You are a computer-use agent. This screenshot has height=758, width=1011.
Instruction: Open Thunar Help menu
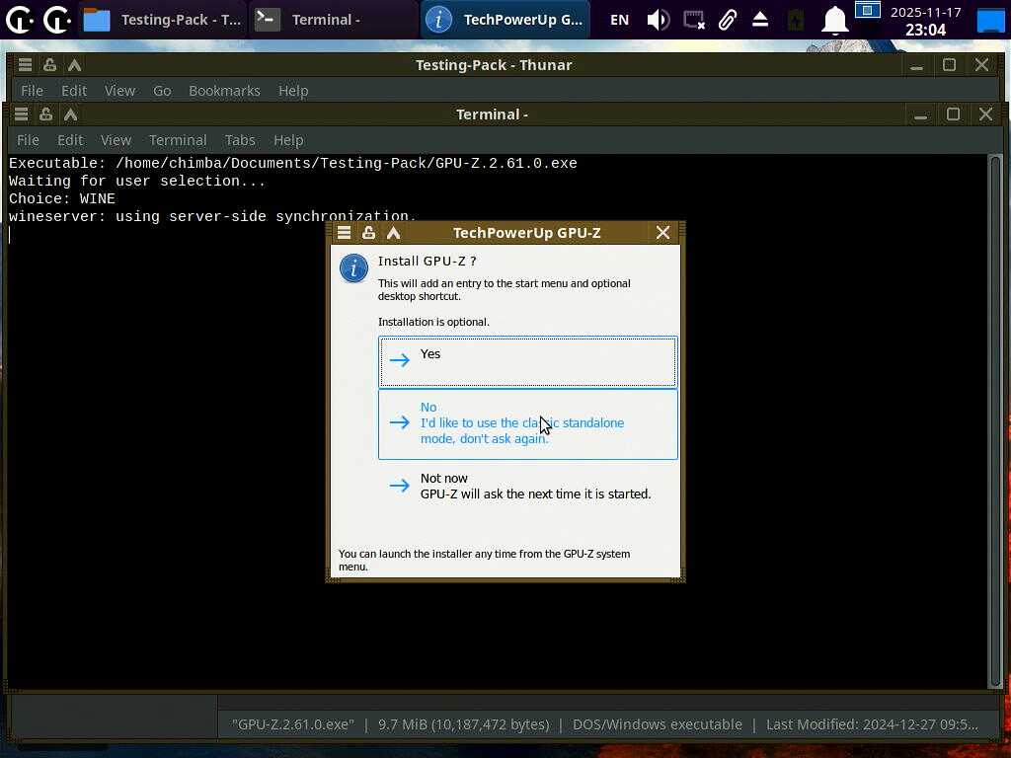pyautogui.click(x=293, y=91)
